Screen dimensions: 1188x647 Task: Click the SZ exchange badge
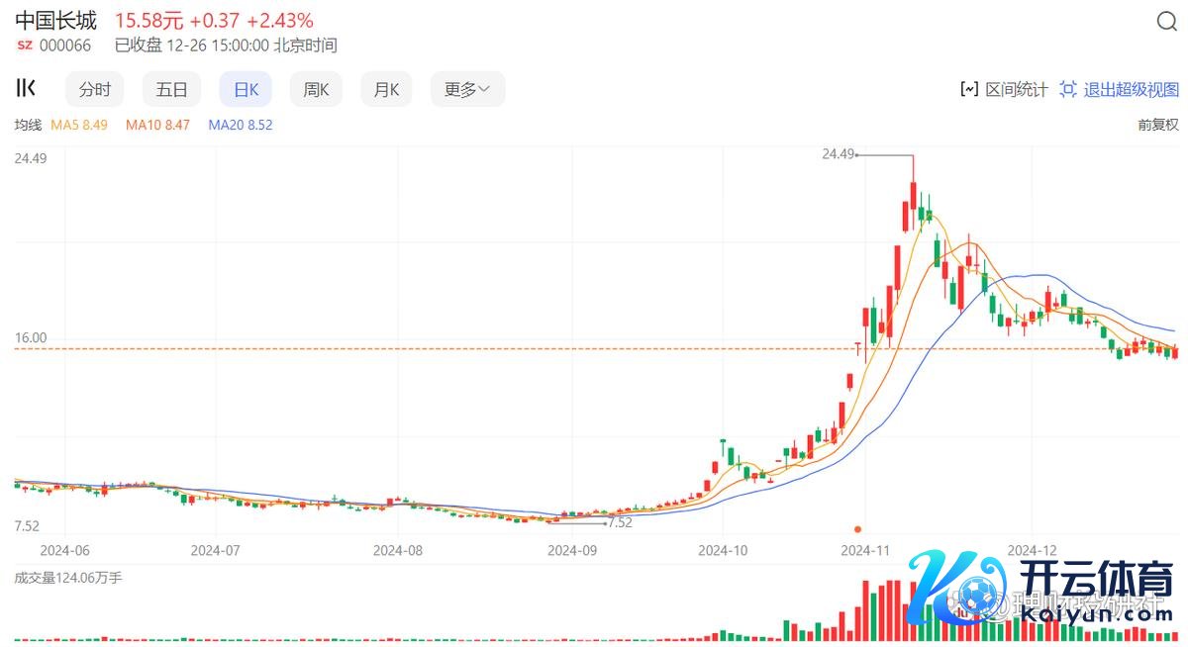point(24,46)
